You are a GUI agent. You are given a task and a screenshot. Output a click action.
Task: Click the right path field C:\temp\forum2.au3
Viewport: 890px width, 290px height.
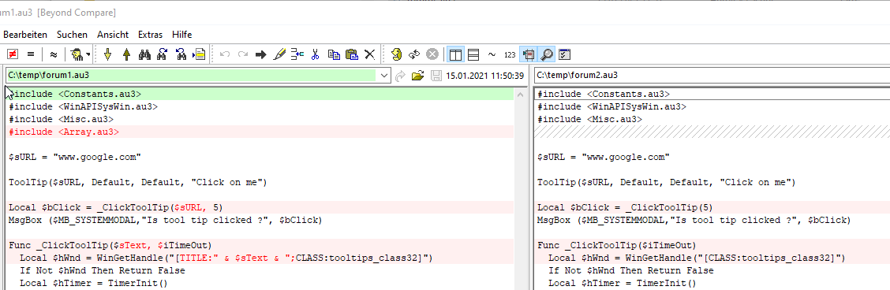[x=712, y=75]
